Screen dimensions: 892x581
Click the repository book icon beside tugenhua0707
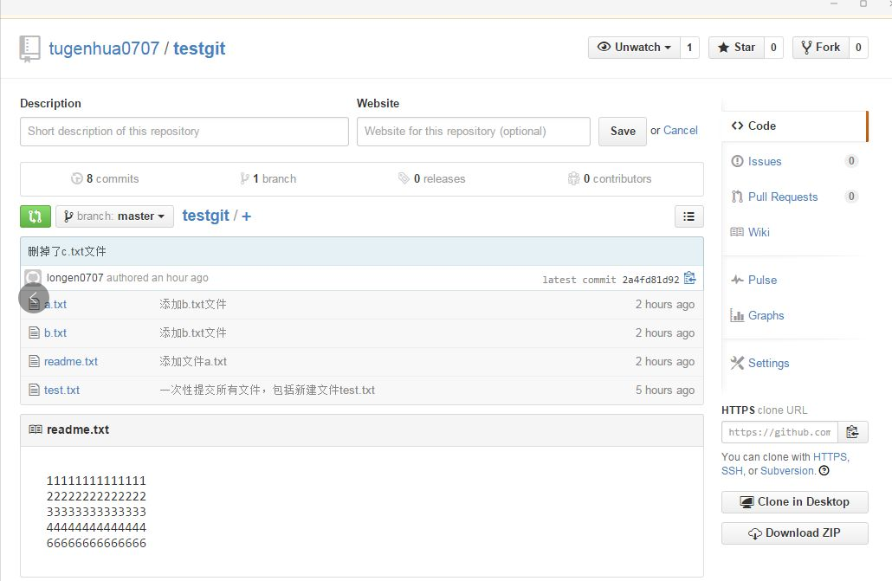pos(29,49)
